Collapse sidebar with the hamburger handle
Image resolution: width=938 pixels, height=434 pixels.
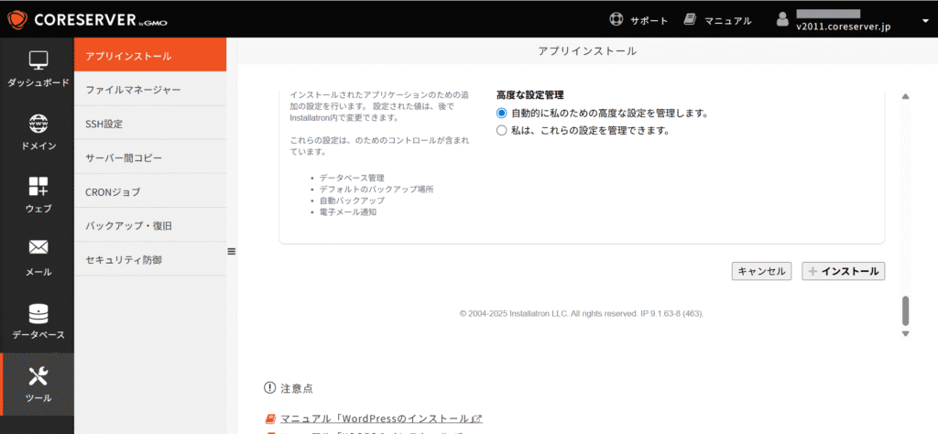coord(232,252)
